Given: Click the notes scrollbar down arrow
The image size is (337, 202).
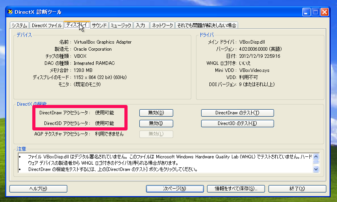Looking at the screenshot, I should pos(316,169).
